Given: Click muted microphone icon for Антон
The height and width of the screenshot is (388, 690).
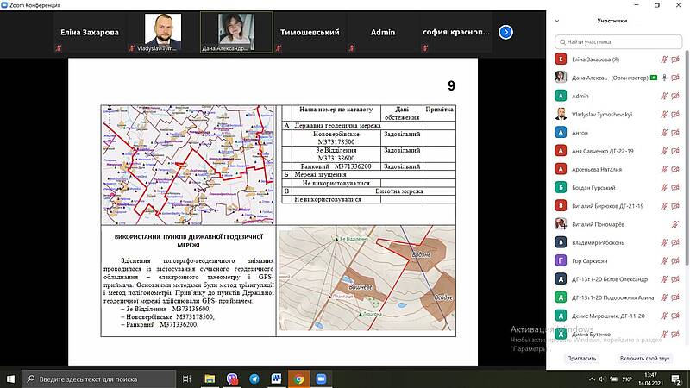Looking at the screenshot, I should click(664, 133).
